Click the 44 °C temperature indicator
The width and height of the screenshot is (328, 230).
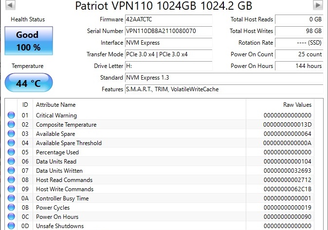29,82
